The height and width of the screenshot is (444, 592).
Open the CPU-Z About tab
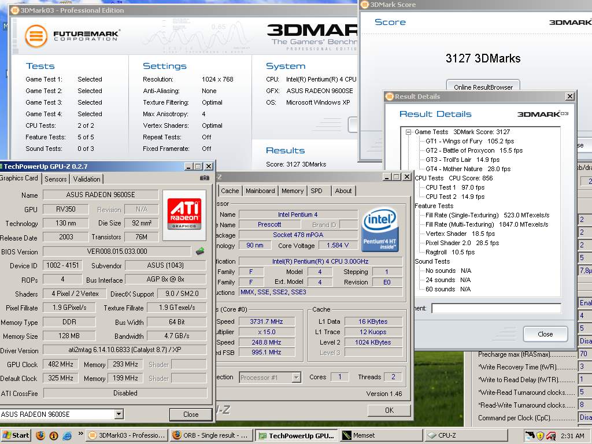coord(343,191)
